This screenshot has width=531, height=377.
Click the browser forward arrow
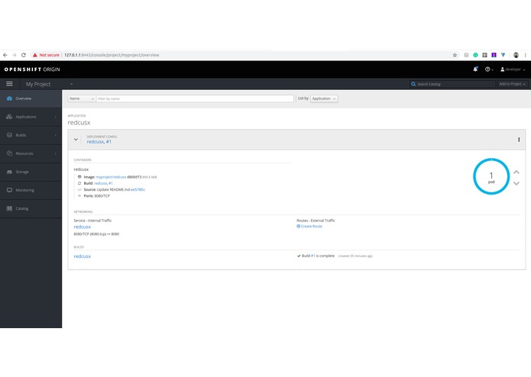pos(15,55)
